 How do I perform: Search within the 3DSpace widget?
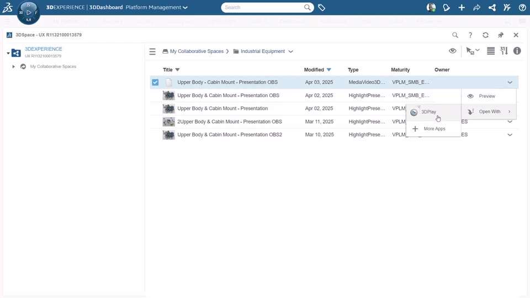pyautogui.click(x=455, y=35)
